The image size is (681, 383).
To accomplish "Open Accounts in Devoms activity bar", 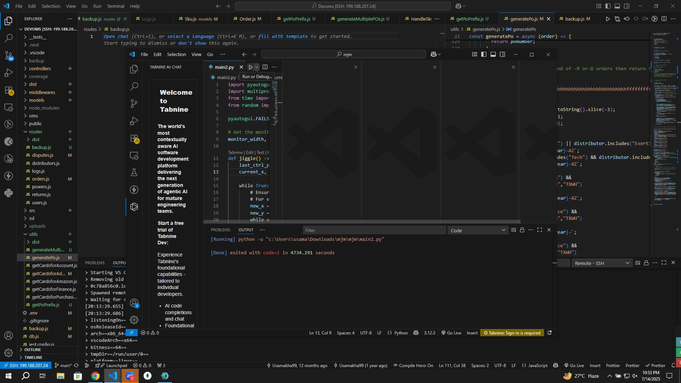I will (x=9, y=335).
